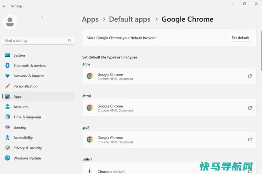262x174 pixels.
Task: Click the Personalization paintbrush icon
Action: coord(8,86)
